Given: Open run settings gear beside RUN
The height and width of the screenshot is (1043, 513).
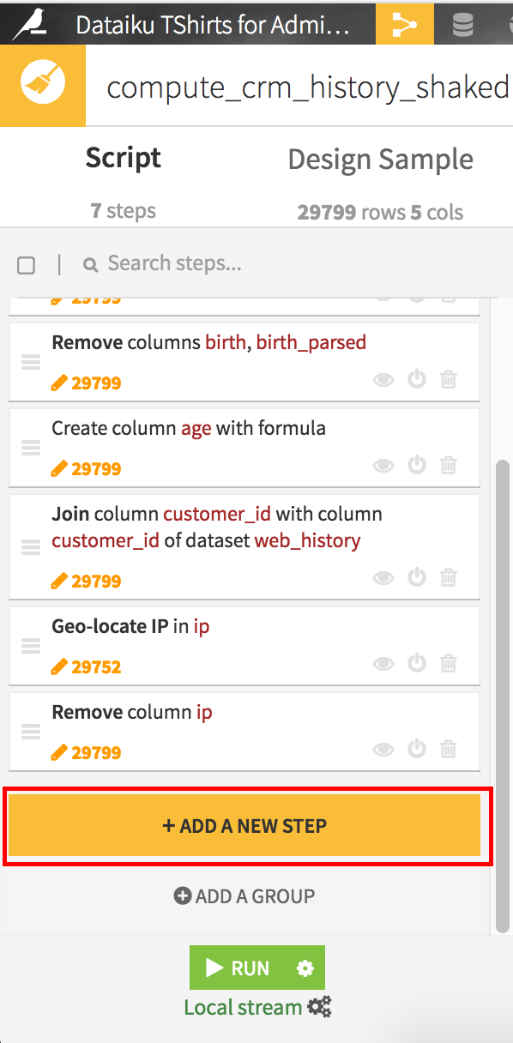Looking at the screenshot, I should (x=305, y=968).
